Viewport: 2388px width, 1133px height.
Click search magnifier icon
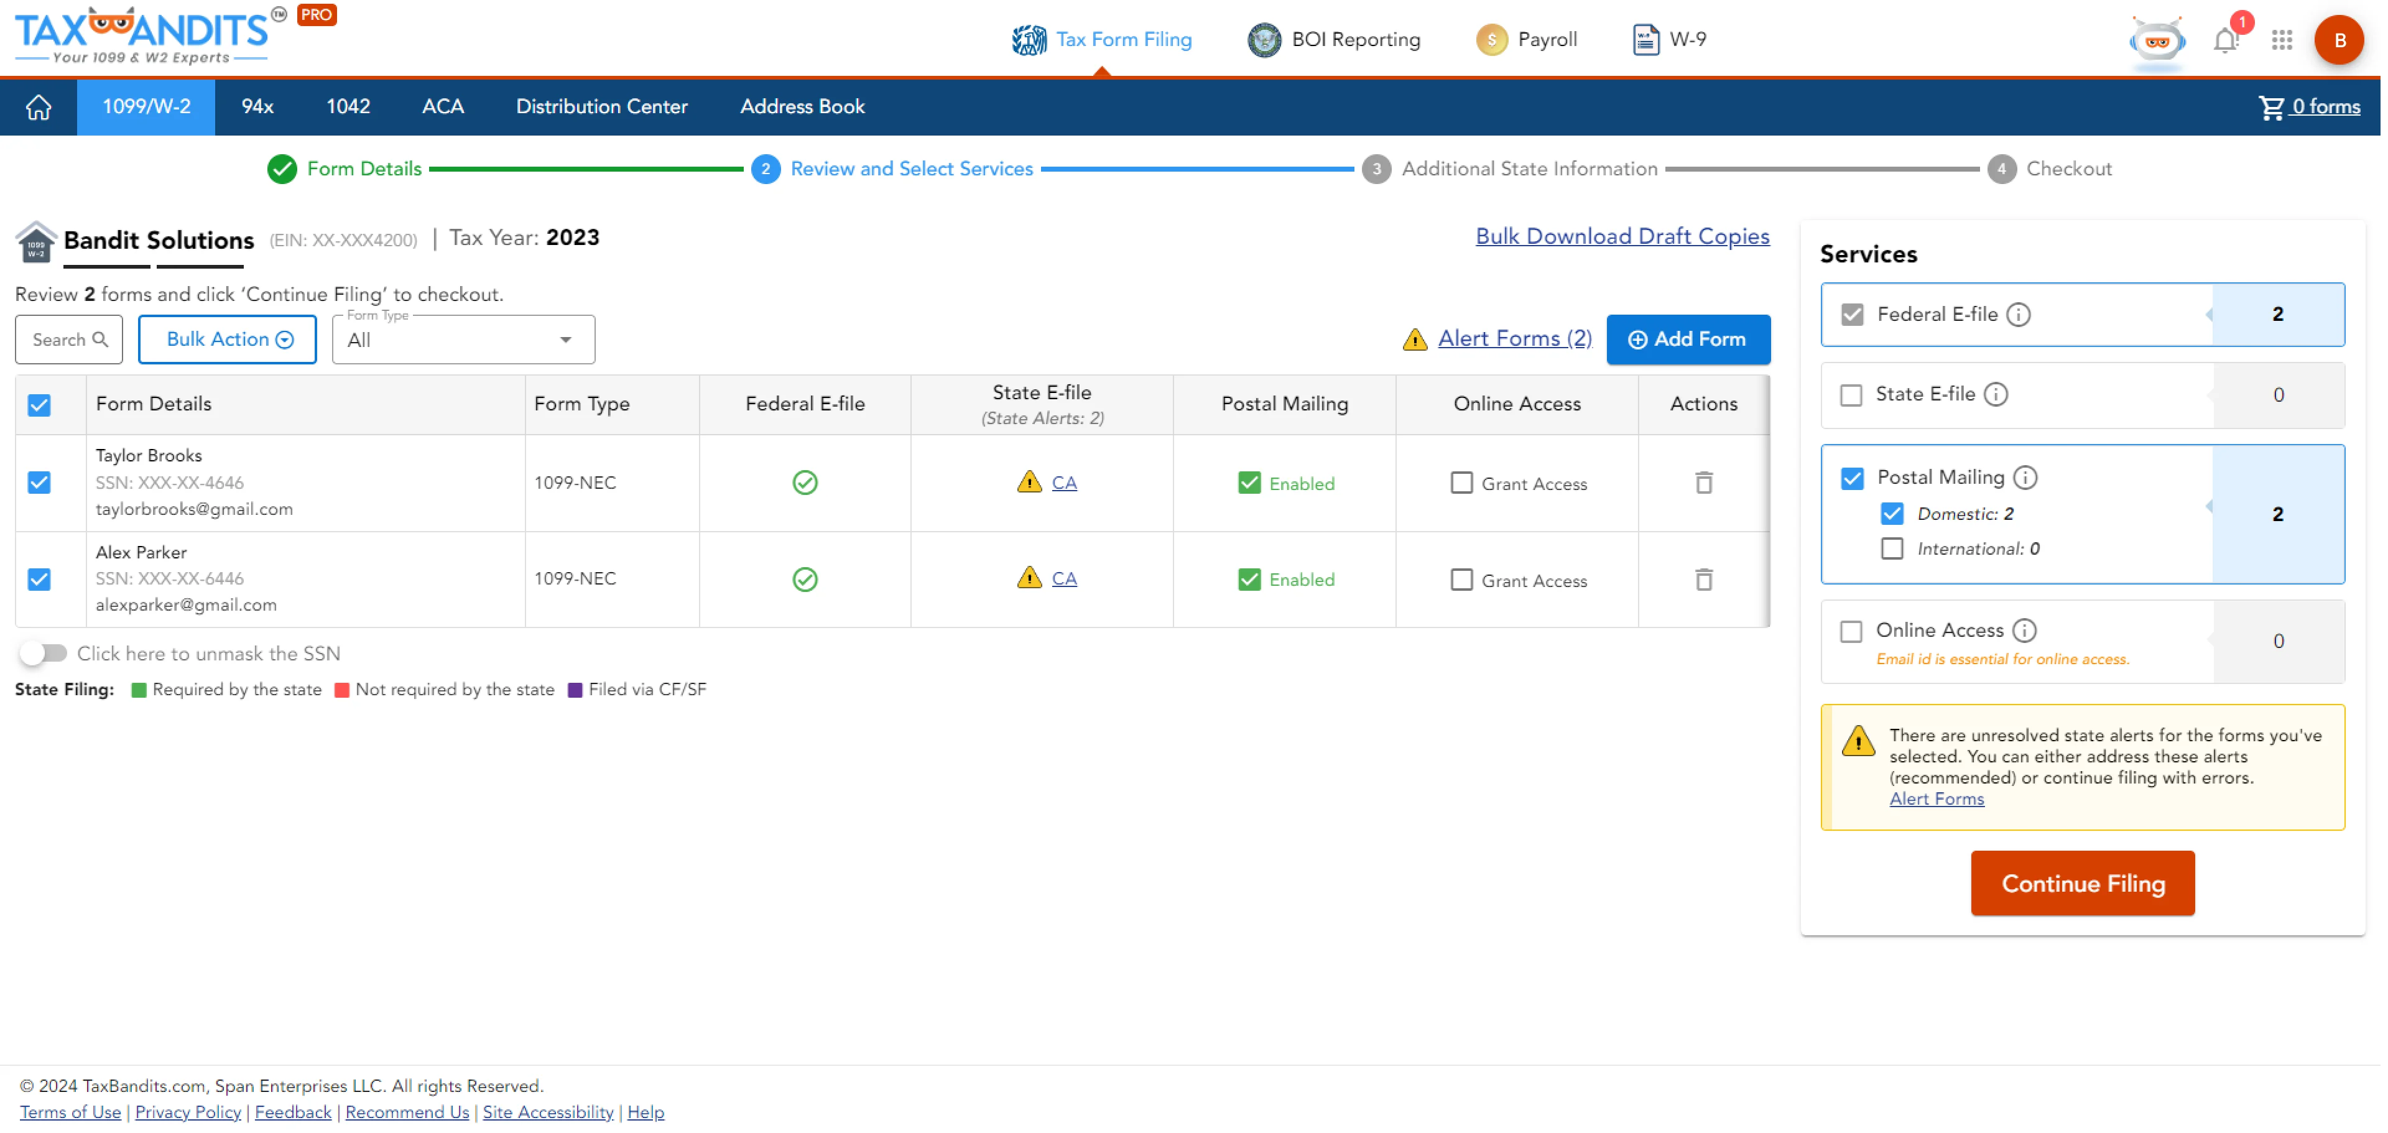pos(100,340)
